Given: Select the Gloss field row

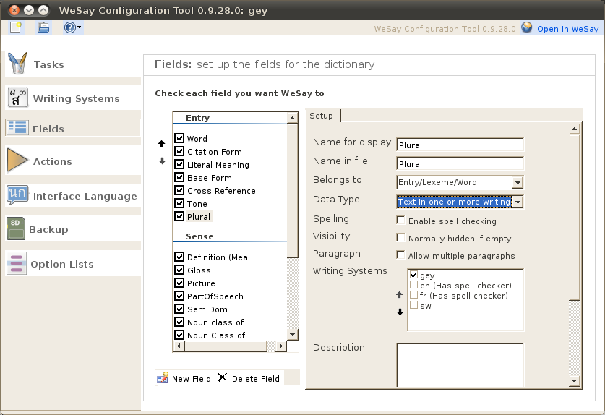Looking at the screenshot, I should click(x=199, y=270).
